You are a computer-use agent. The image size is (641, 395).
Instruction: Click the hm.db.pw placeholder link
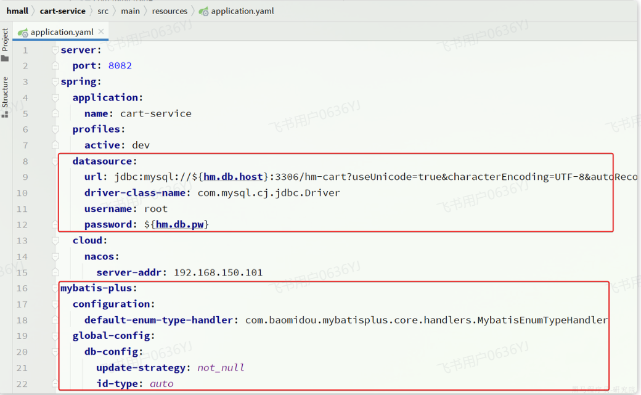(180, 224)
